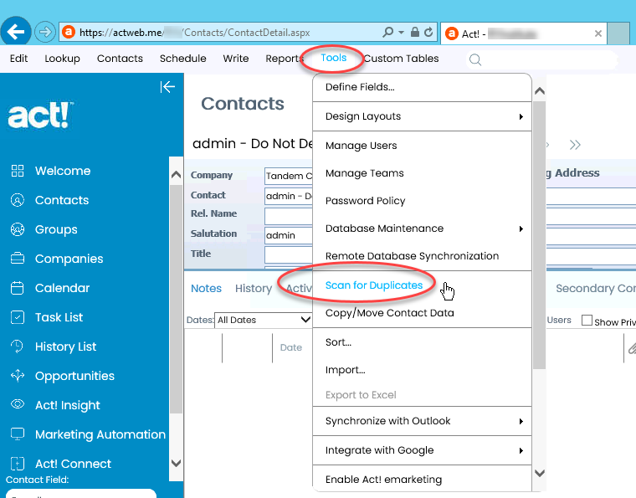The width and height of the screenshot is (636, 498).
Task: Click the Task List checkmark icon
Action: pyautogui.click(x=18, y=317)
